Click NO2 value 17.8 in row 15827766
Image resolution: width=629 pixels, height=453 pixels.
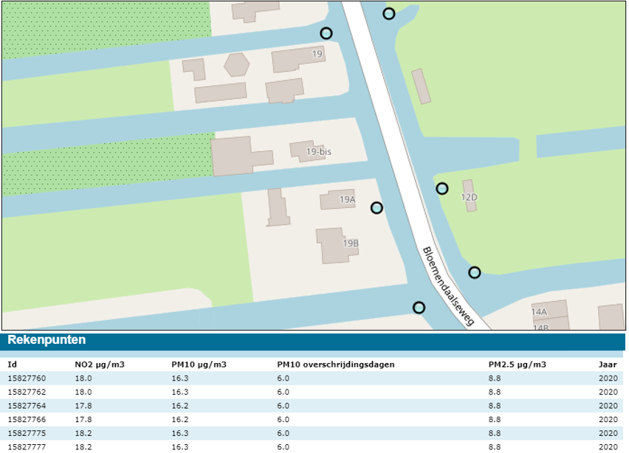click(x=83, y=419)
